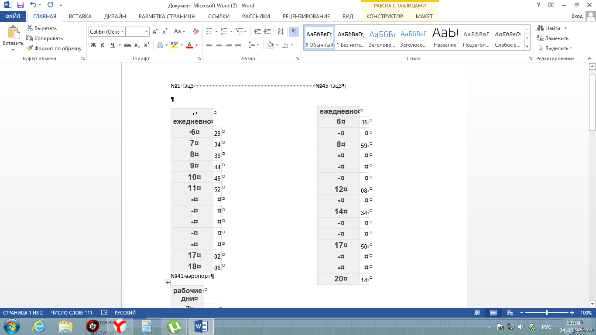Click the strikethrough (abc) icon

(x=127, y=45)
